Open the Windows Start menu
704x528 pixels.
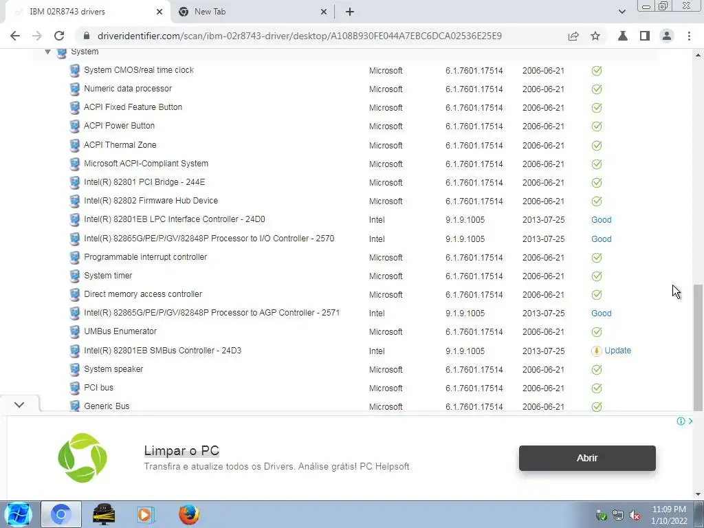pyautogui.click(x=17, y=514)
